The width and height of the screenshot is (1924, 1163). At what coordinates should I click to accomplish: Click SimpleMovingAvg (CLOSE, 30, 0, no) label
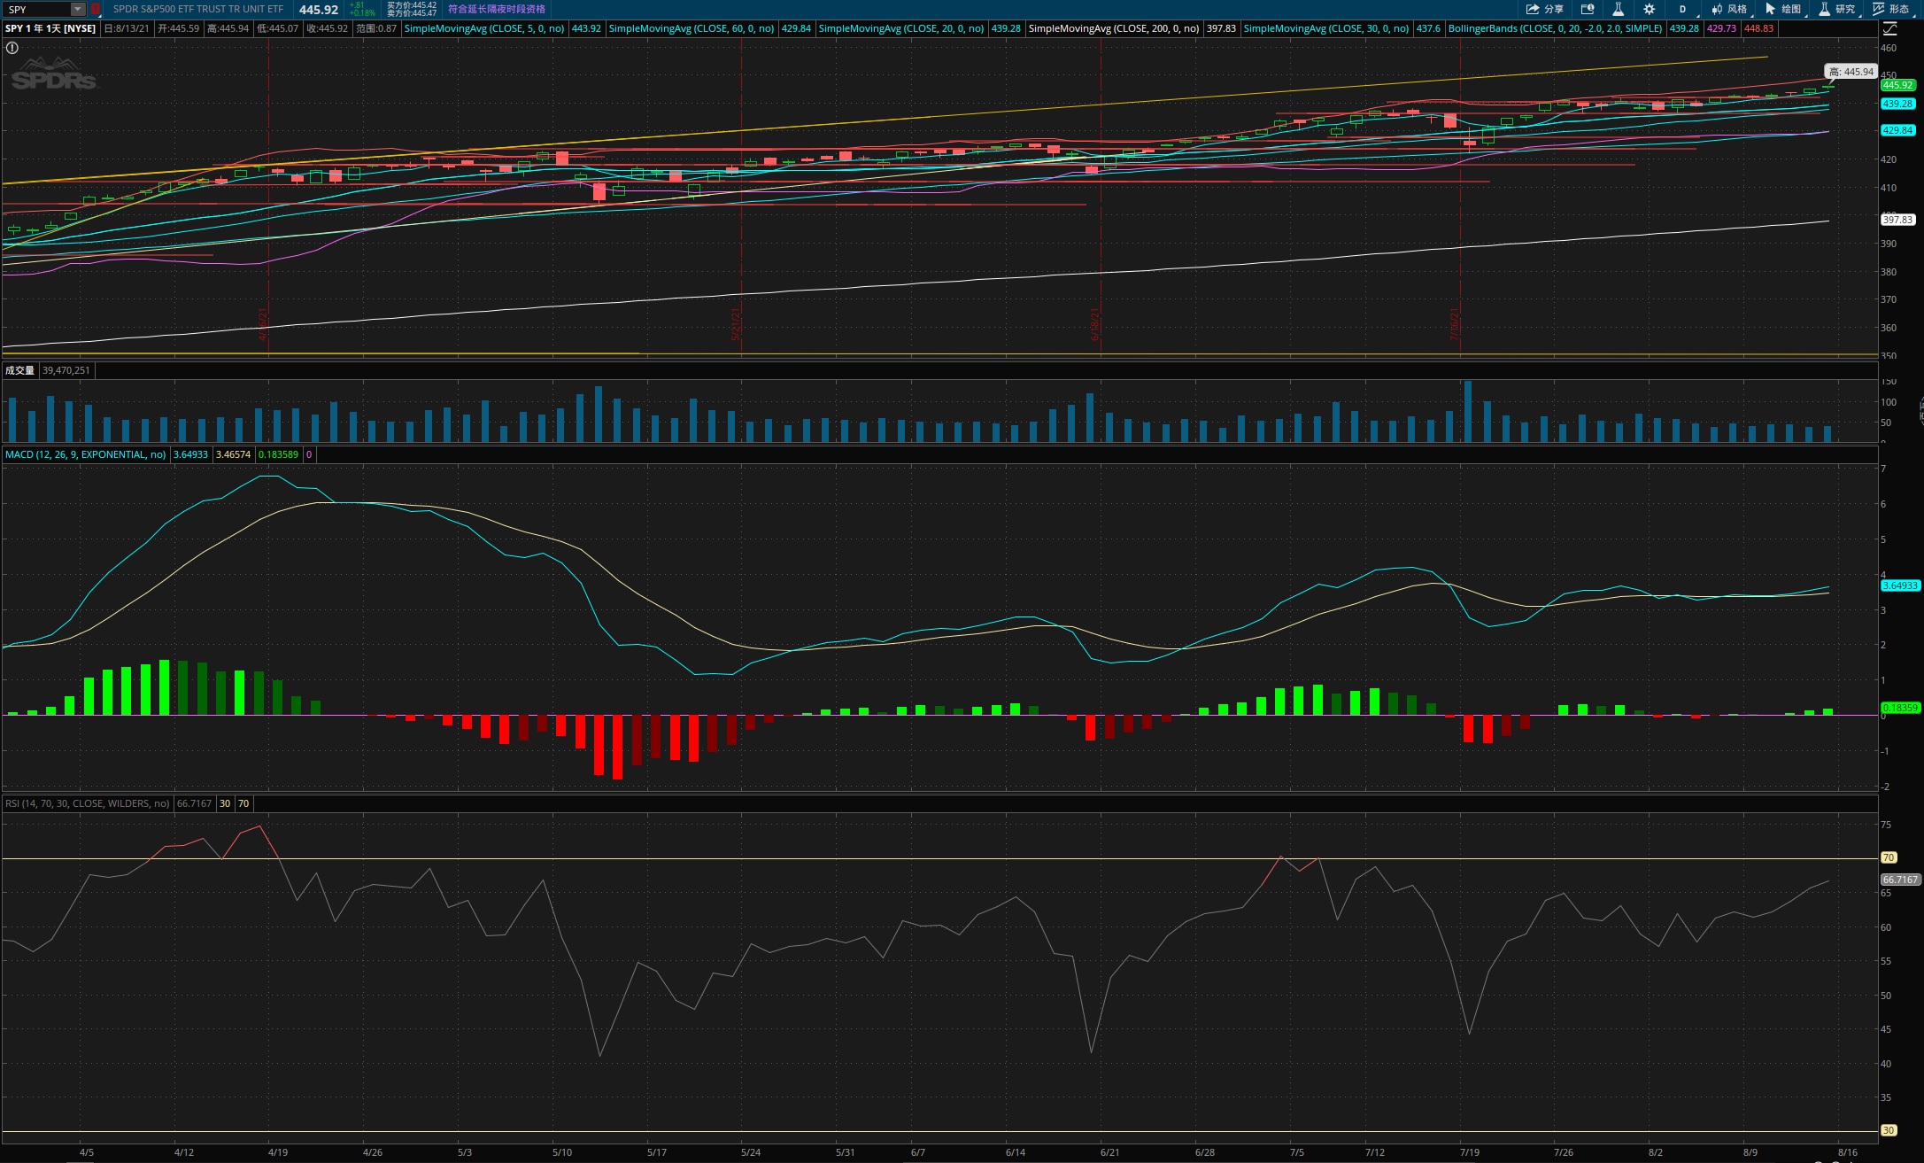pyautogui.click(x=1325, y=28)
